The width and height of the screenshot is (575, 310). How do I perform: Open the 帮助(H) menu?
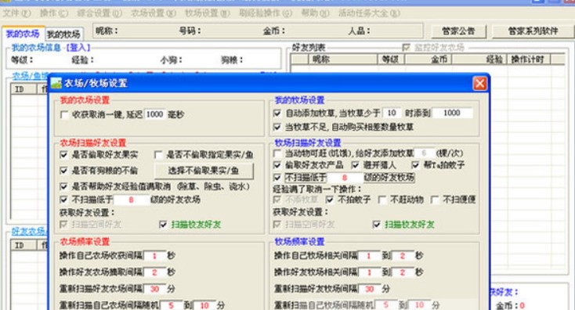click(315, 13)
